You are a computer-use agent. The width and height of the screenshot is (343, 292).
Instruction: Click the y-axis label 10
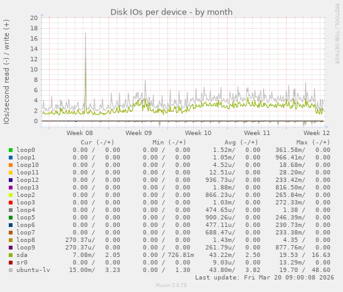[34, 69]
